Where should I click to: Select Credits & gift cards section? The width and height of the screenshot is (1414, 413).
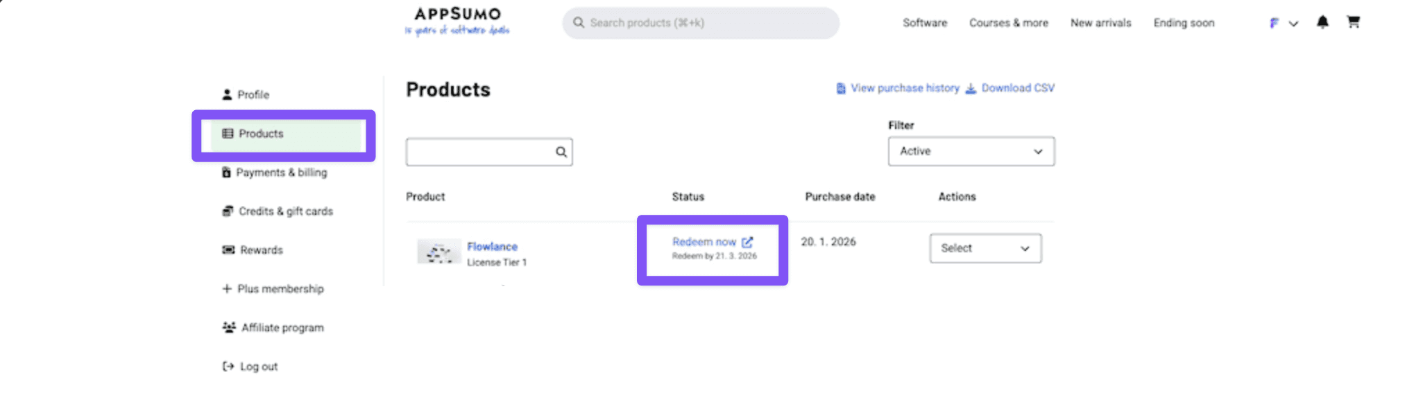tap(285, 211)
